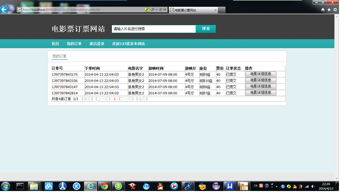Open 电影详细信息 for order 1397397842814
Screen dimensions: 340x192
(261, 93)
